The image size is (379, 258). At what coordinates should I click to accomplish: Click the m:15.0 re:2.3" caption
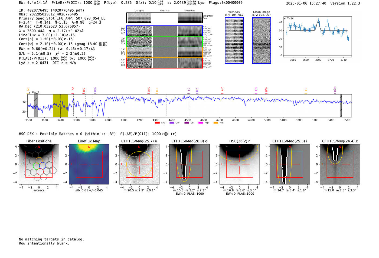340,190
